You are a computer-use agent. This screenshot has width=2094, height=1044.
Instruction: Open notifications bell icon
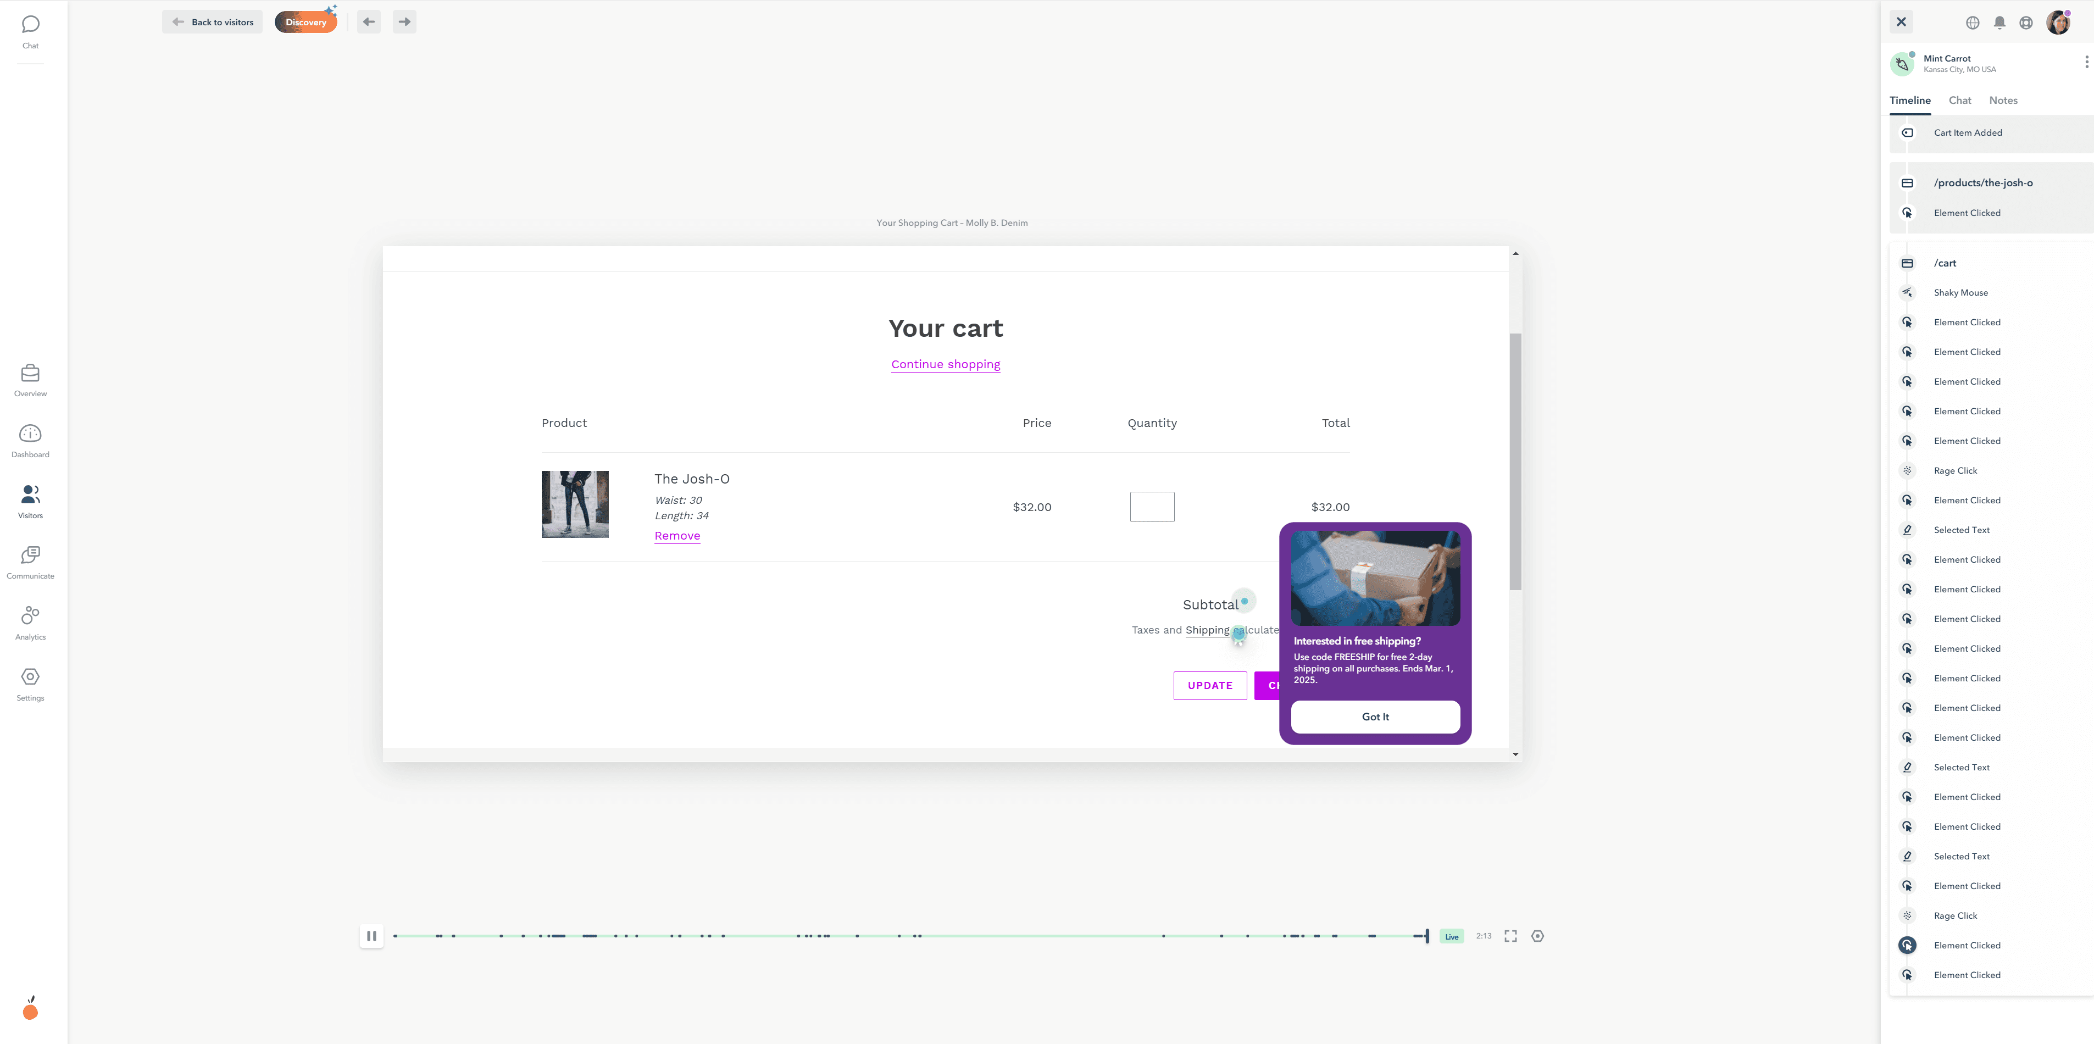(1999, 23)
